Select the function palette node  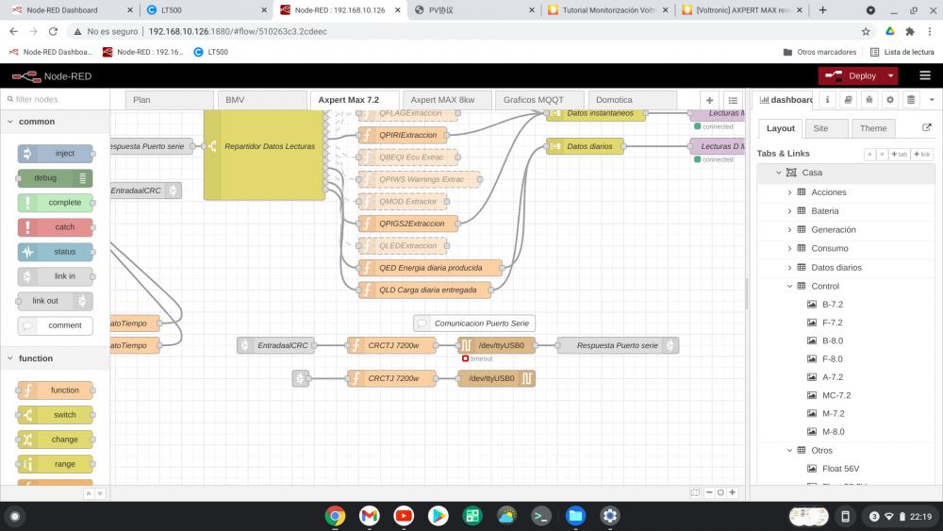[x=56, y=390]
